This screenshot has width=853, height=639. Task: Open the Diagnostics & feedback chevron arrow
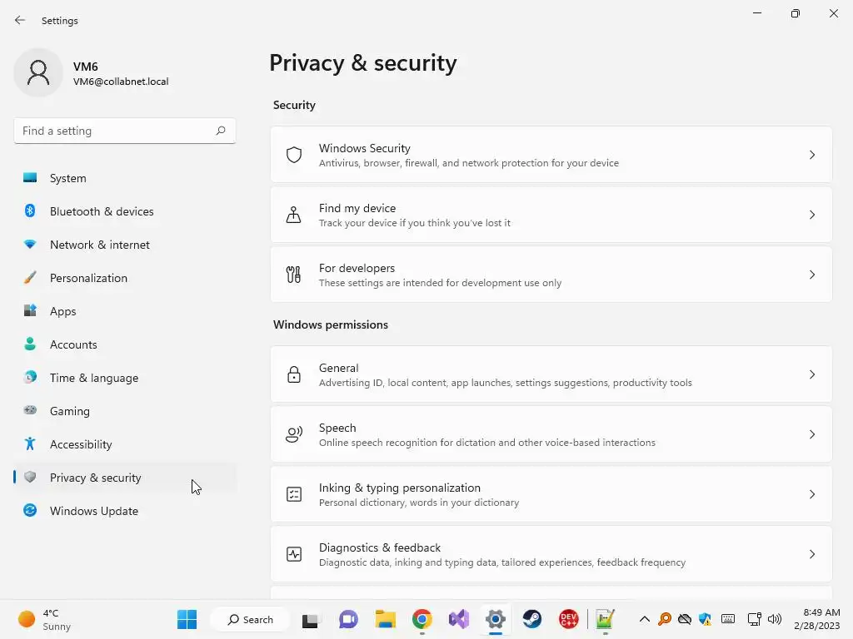[x=812, y=554]
